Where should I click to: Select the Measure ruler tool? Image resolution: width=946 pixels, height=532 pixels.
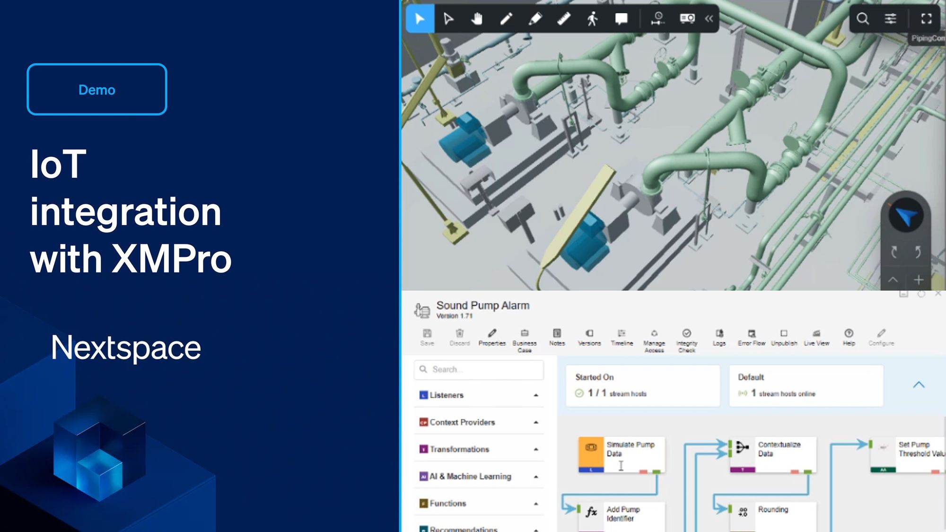click(564, 19)
